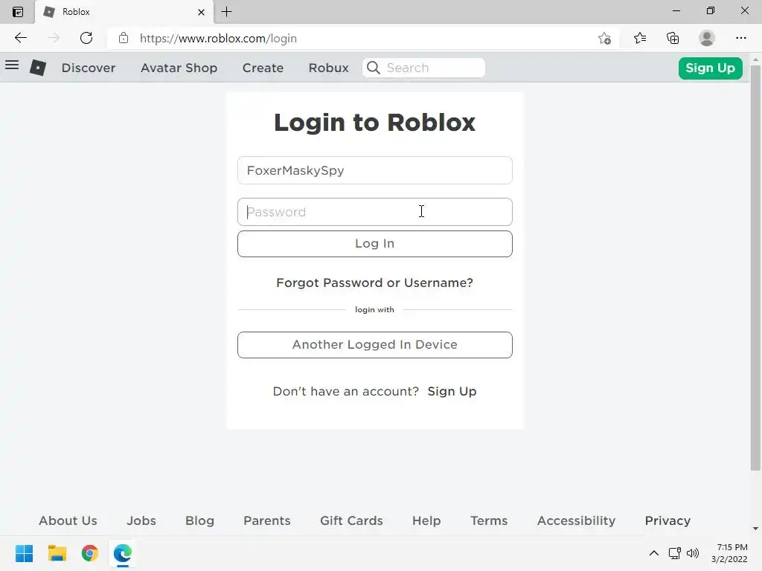Open the Help footer link
Screen dimensions: 762x571
click(426, 520)
